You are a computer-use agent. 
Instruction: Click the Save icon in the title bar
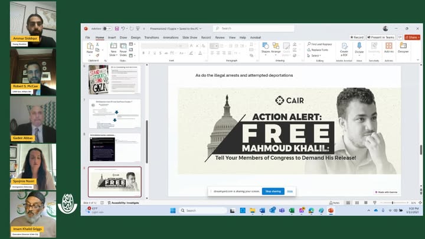(x=117, y=28)
